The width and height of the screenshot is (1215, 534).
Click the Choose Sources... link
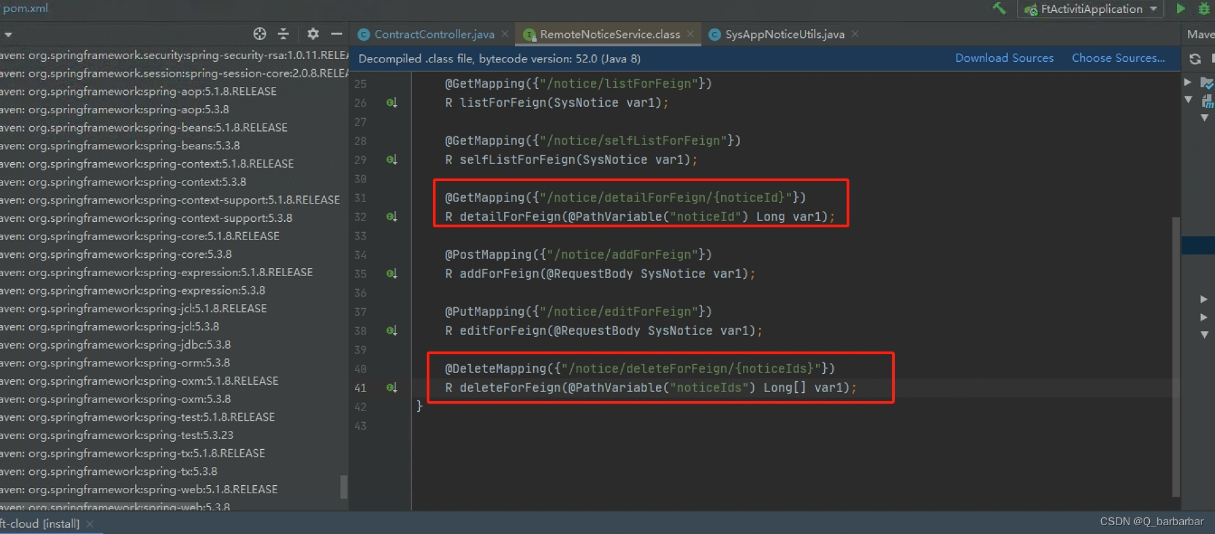click(1118, 58)
